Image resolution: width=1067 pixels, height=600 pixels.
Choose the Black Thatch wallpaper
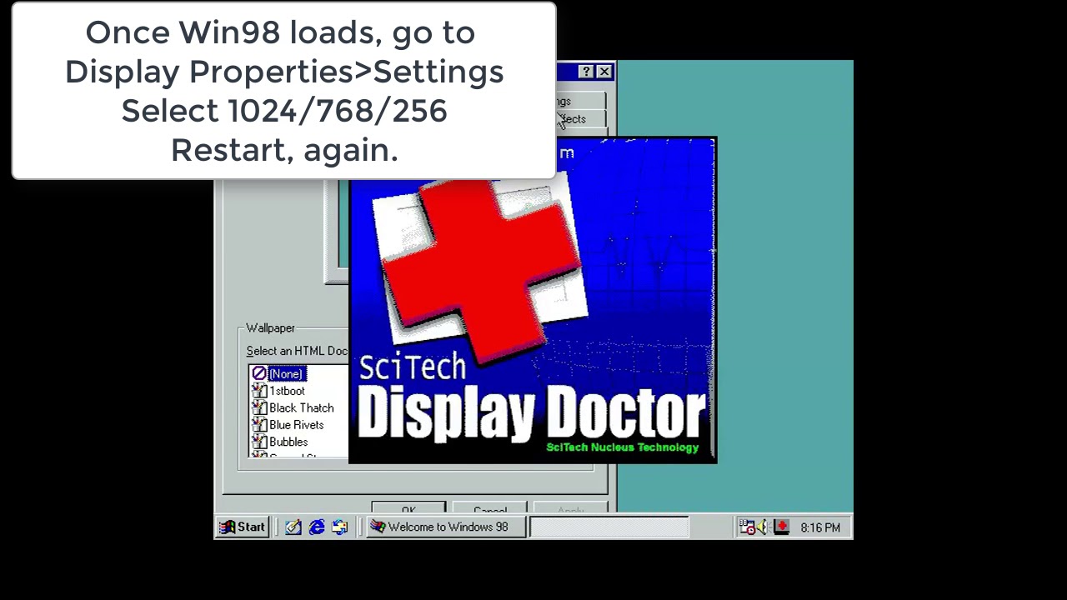pos(301,407)
